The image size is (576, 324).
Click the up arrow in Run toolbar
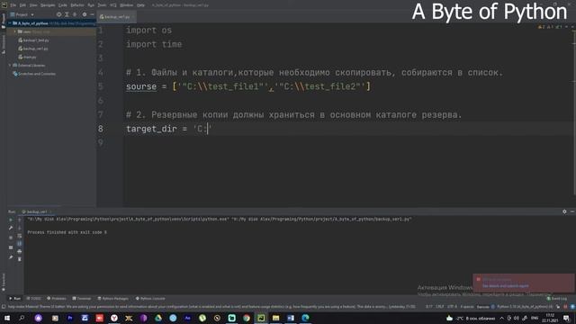click(20, 220)
